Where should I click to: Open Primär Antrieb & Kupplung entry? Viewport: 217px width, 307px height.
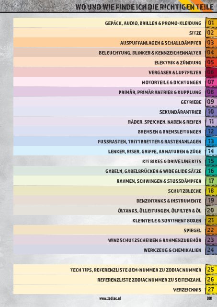(x=109, y=92)
